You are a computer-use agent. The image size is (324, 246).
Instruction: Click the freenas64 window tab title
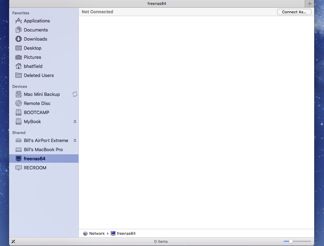157,3
